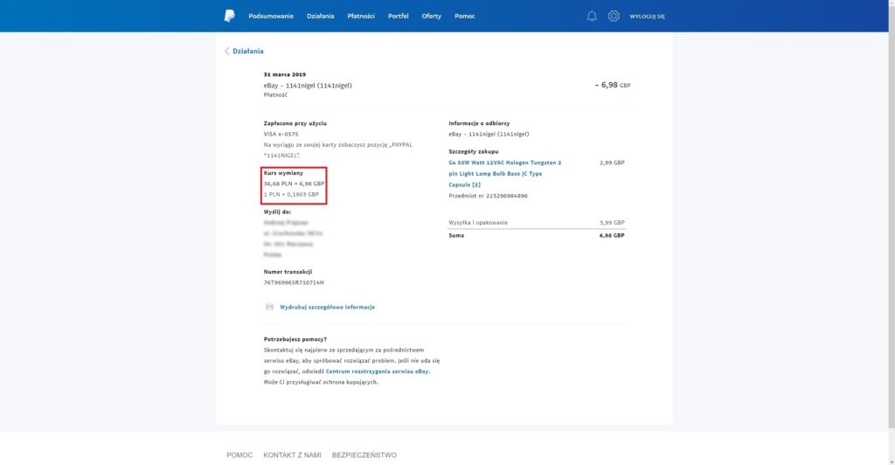
Task: Open the Portfel navigation item
Action: pos(399,16)
